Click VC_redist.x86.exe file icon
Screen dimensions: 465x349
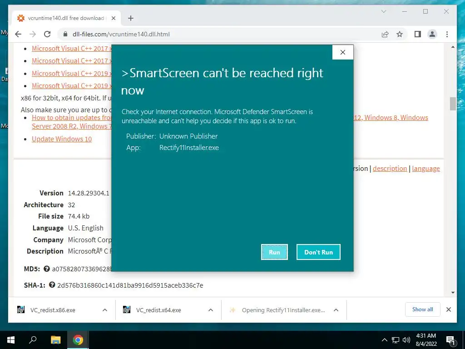tap(21, 310)
